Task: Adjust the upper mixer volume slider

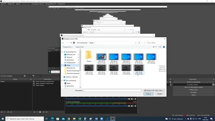Action: pos(129,99)
